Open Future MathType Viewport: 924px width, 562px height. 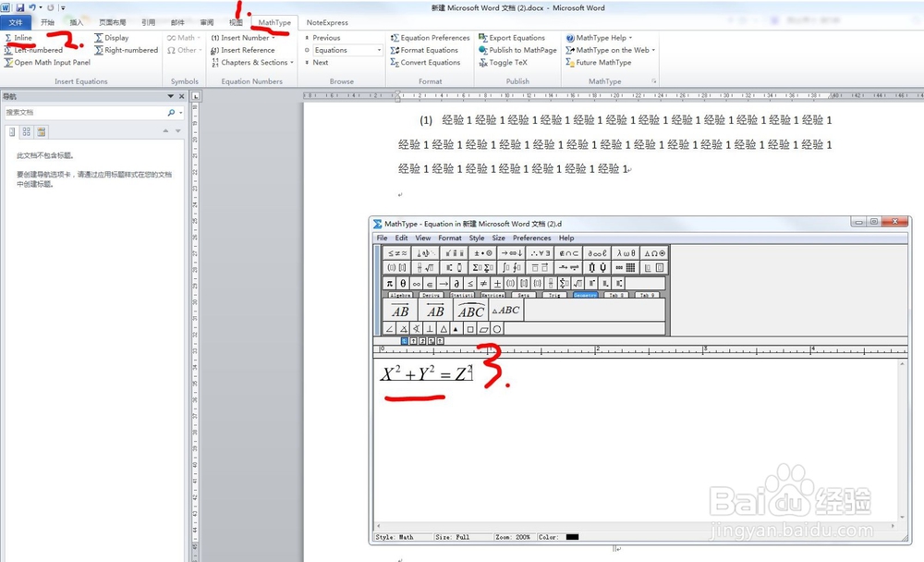pos(599,63)
